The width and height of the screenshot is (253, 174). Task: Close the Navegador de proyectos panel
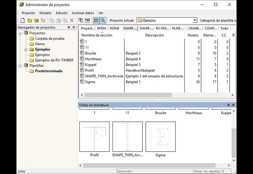pyautogui.click(x=74, y=27)
